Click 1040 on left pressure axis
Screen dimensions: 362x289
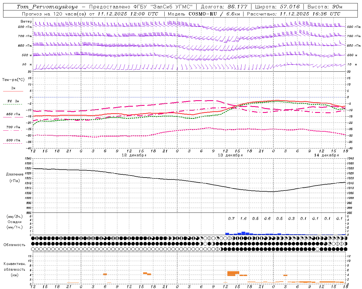28,158
